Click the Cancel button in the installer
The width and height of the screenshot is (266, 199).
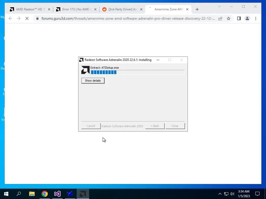click(x=91, y=126)
